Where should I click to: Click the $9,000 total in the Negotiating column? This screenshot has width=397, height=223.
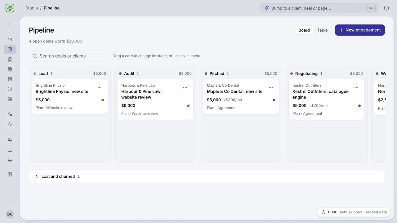[356, 73]
